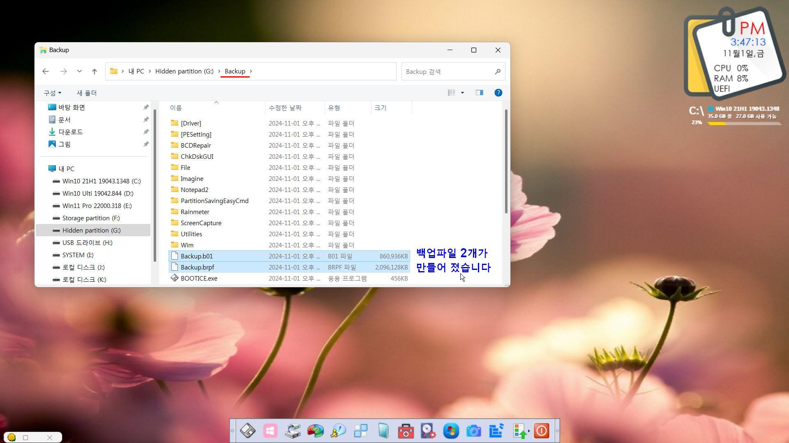
Task: Click the dock's left diamond handle
Action: 233,431
